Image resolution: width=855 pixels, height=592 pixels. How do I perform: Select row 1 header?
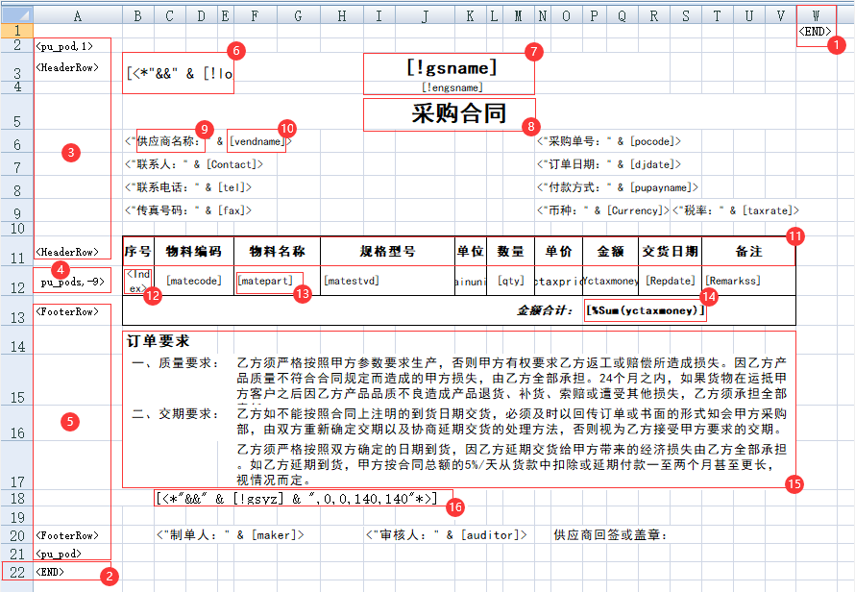coord(16,31)
